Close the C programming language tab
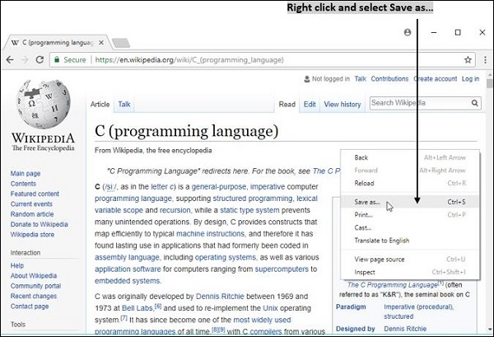 point(101,43)
